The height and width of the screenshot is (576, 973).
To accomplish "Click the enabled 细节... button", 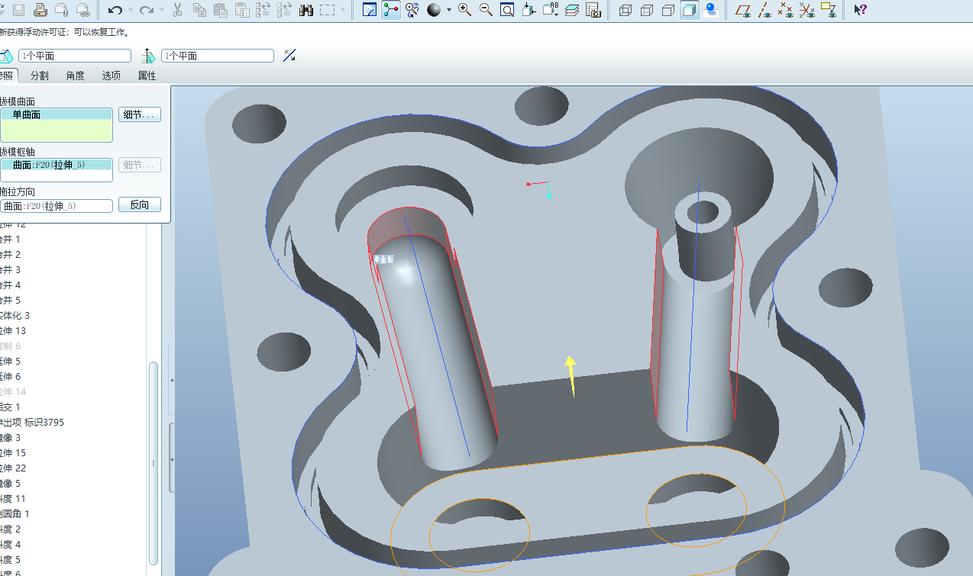I will point(139,114).
